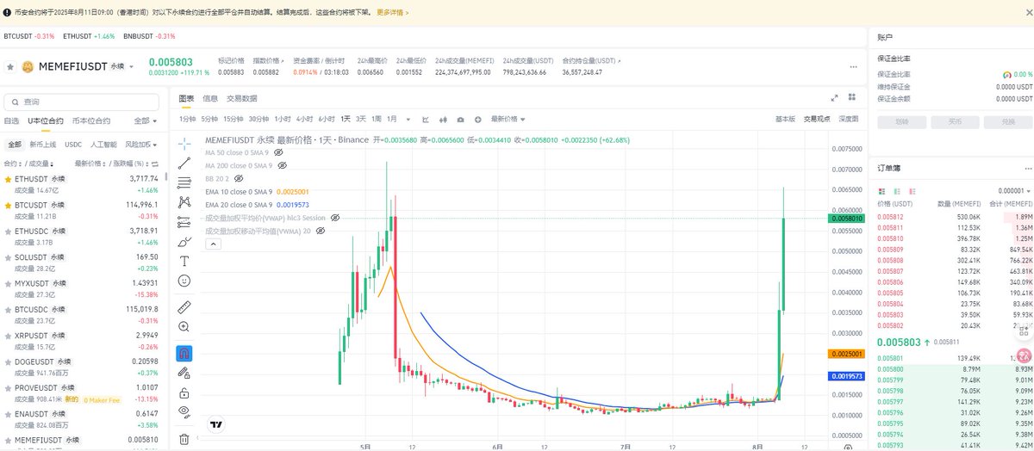Image resolution: width=1034 pixels, height=451 pixels.
Task: Take a chart snapshot camera icon
Action: tap(461, 119)
